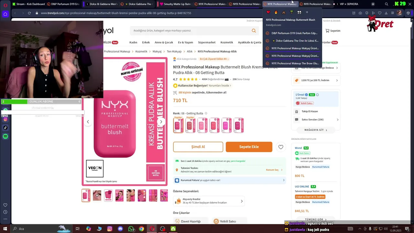Image resolution: width=414 pixels, height=233 pixels.
Task: Open Discord from Windows taskbar
Action: 120,229
